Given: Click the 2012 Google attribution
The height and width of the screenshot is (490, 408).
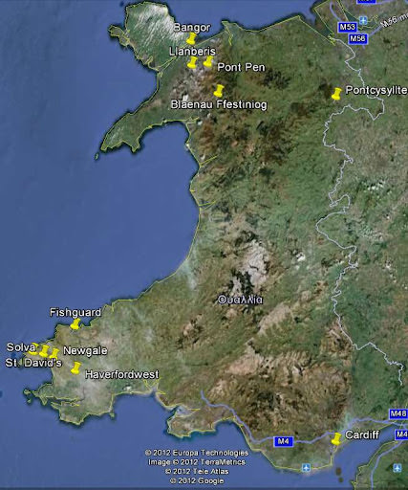Looking at the screenshot, I should pyautogui.click(x=197, y=480).
